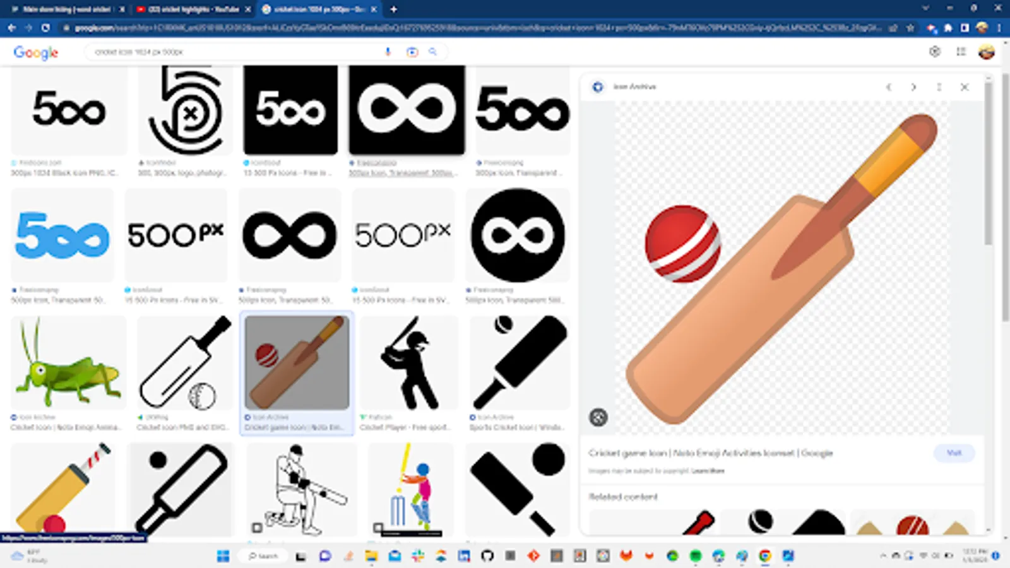This screenshot has height=568, width=1010.
Task: Open the black 500 thumbnail in the top-left result
Action: click(x=69, y=110)
